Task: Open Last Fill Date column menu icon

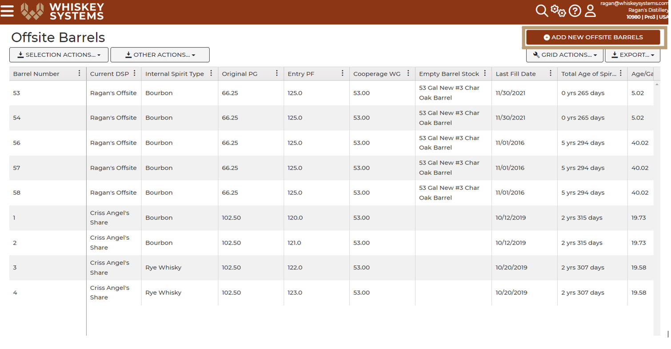Action: [551, 73]
